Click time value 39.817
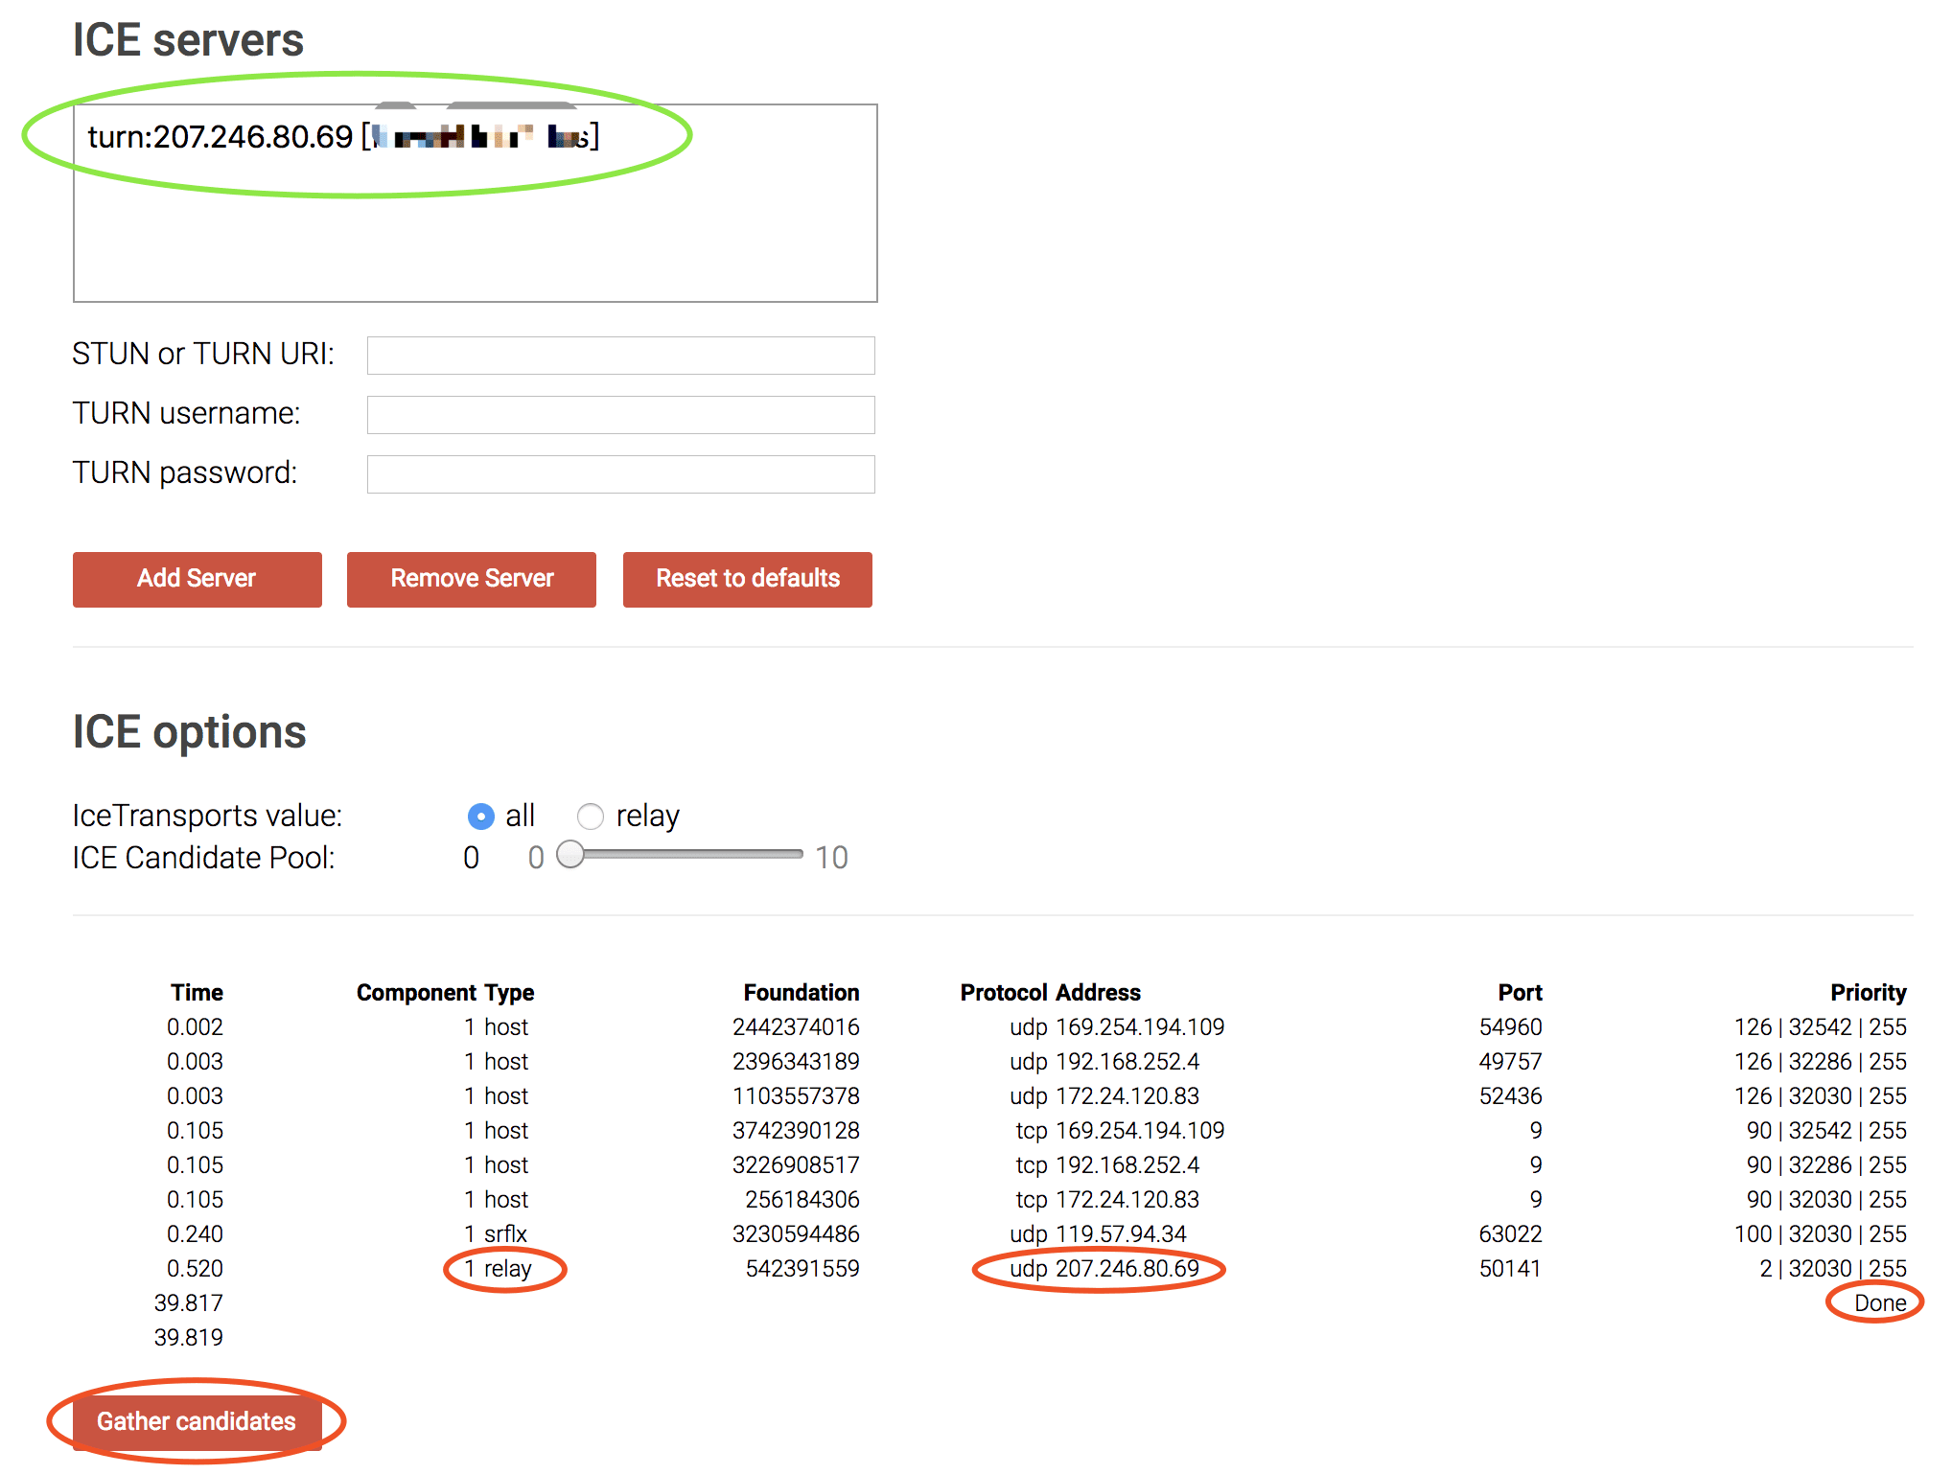 pos(189,1303)
